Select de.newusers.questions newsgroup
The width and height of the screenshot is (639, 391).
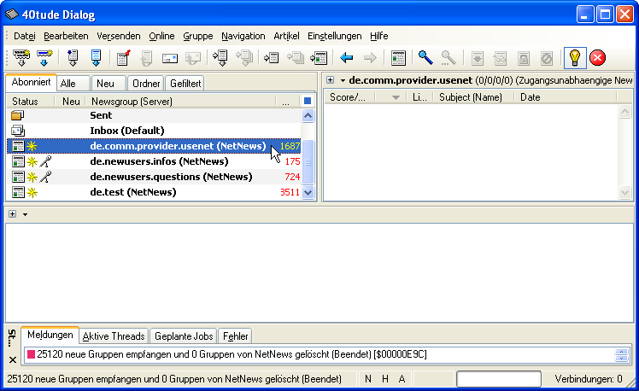[x=171, y=177]
